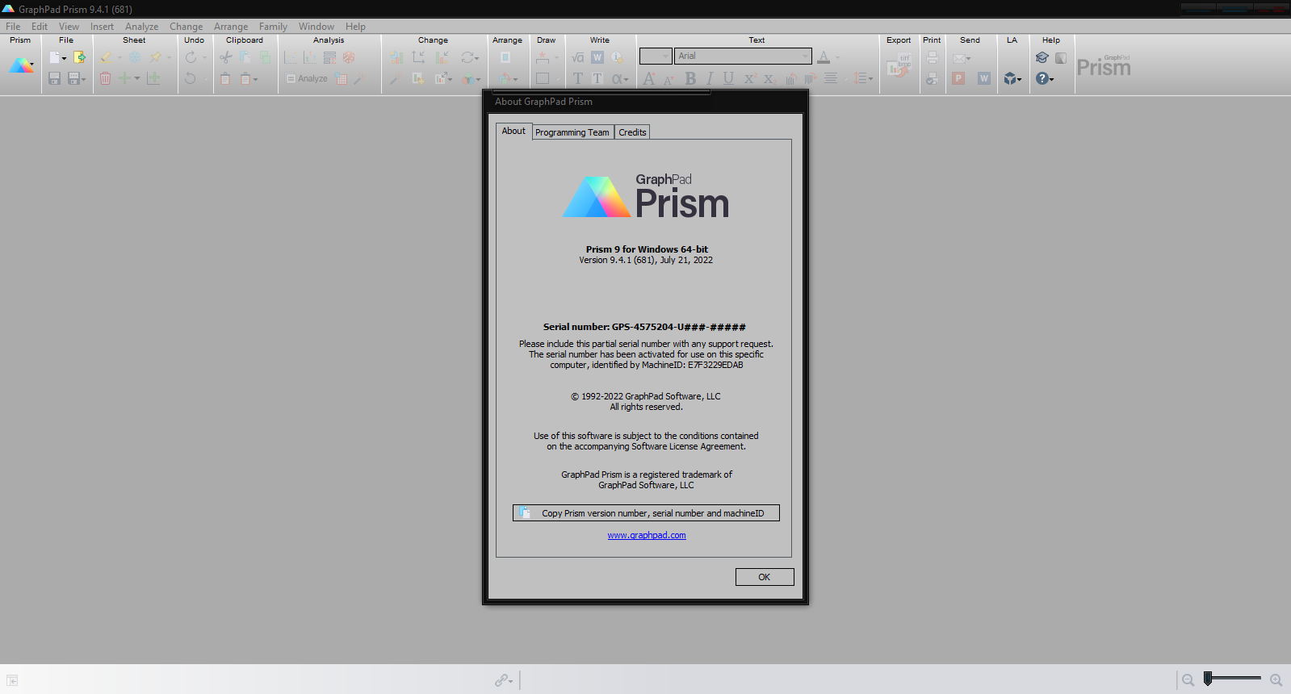Image resolution: width=1291 pixels, height=694 pixels.
Task: Expand the LA cube dropdown
Action: click(x=1019, y=79)
